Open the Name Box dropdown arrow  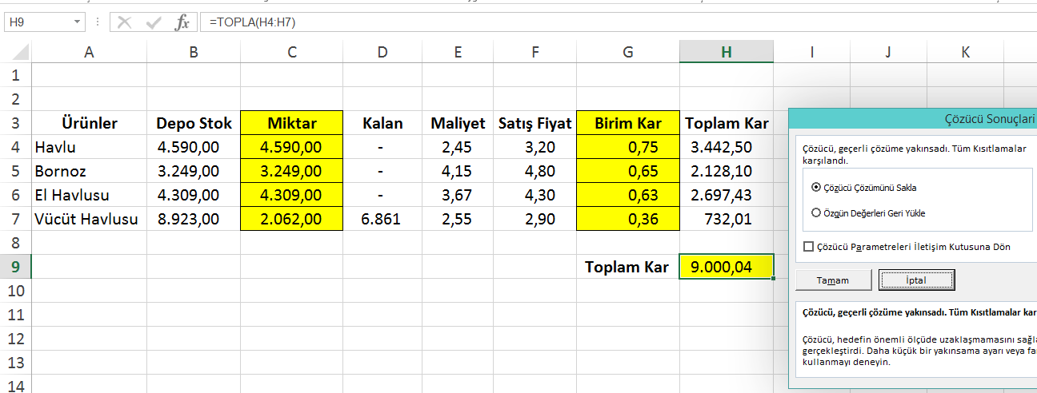tap(77, 22)
